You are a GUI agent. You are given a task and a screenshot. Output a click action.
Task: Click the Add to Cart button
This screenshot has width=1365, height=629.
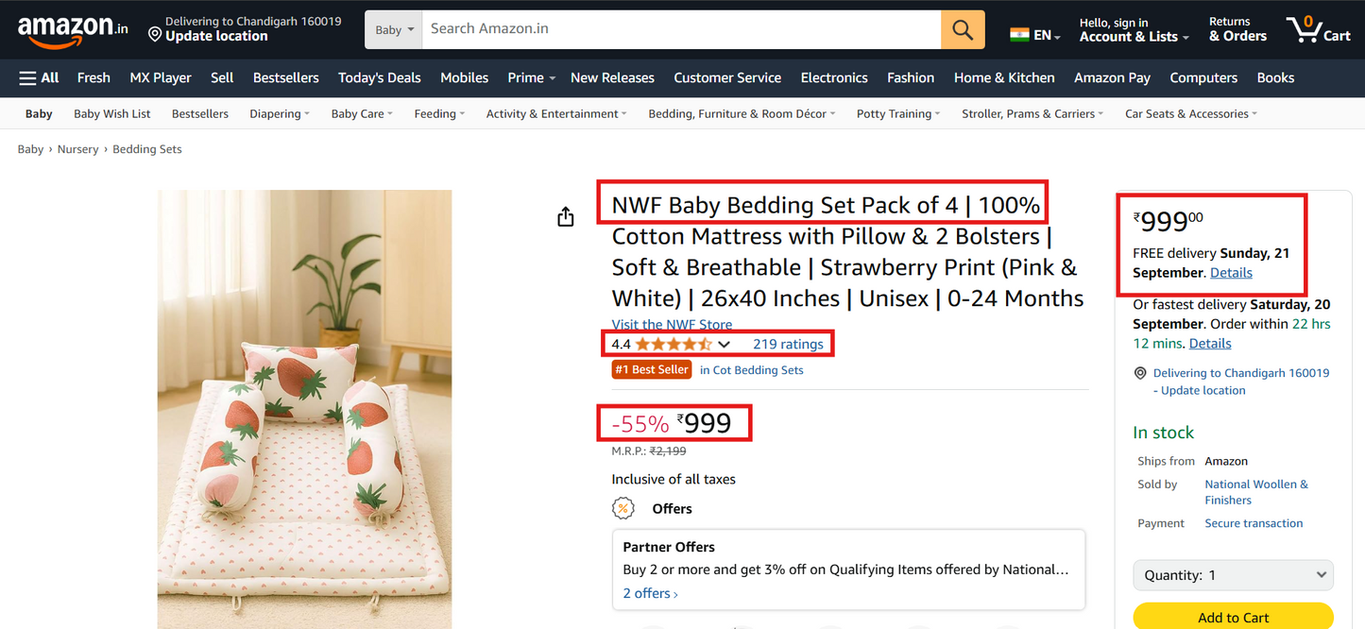[x=1233, y=616]
